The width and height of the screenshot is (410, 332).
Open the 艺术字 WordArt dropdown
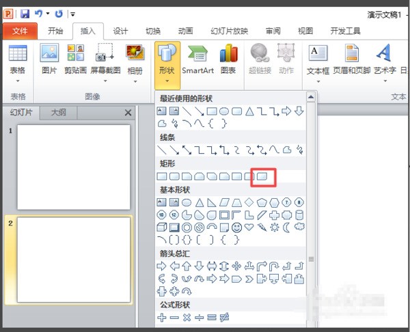point(385,64)
